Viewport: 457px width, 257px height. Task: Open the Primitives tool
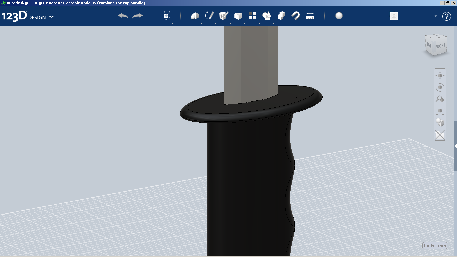194,15
